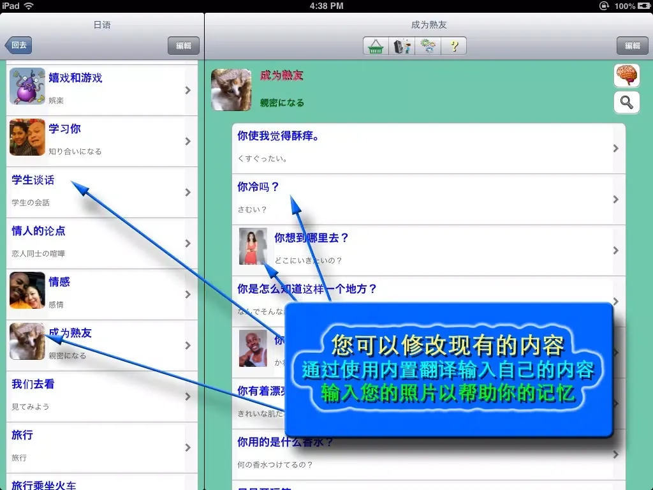
Task: Expand chevron on 情人的论点 row
Action: (x=188, y=244)
